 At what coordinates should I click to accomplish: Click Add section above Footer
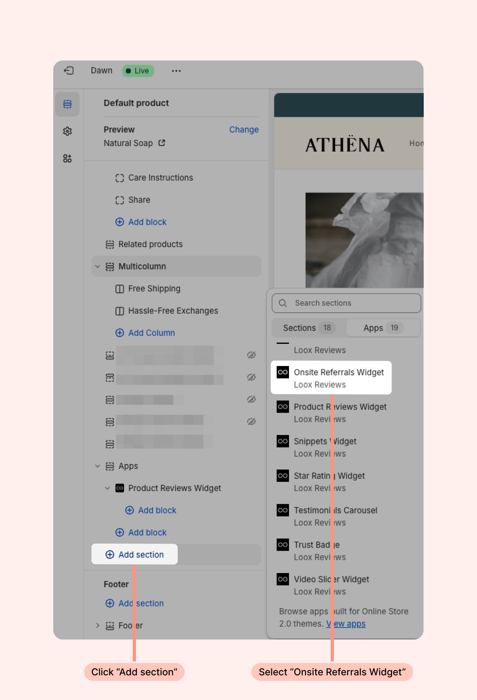click(x=135, y=555)
